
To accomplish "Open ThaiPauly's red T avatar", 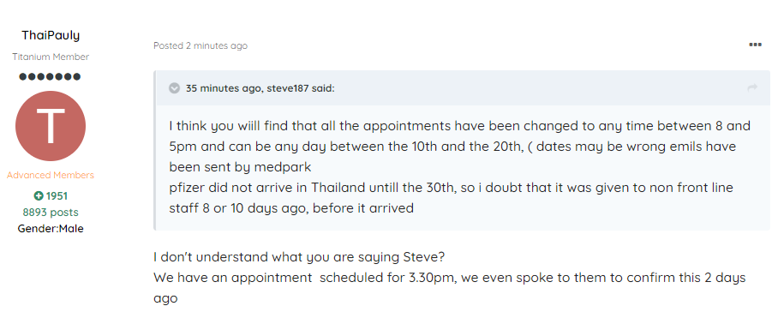I will coord(51,126).
